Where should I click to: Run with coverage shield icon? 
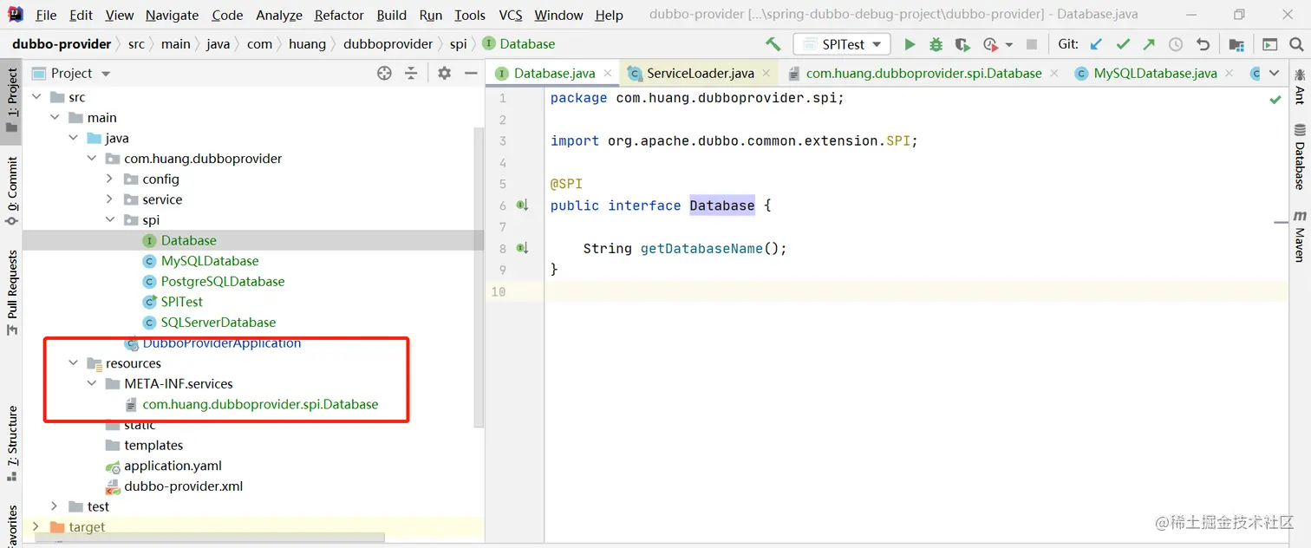pyautogui.click(x=962, y=44)
